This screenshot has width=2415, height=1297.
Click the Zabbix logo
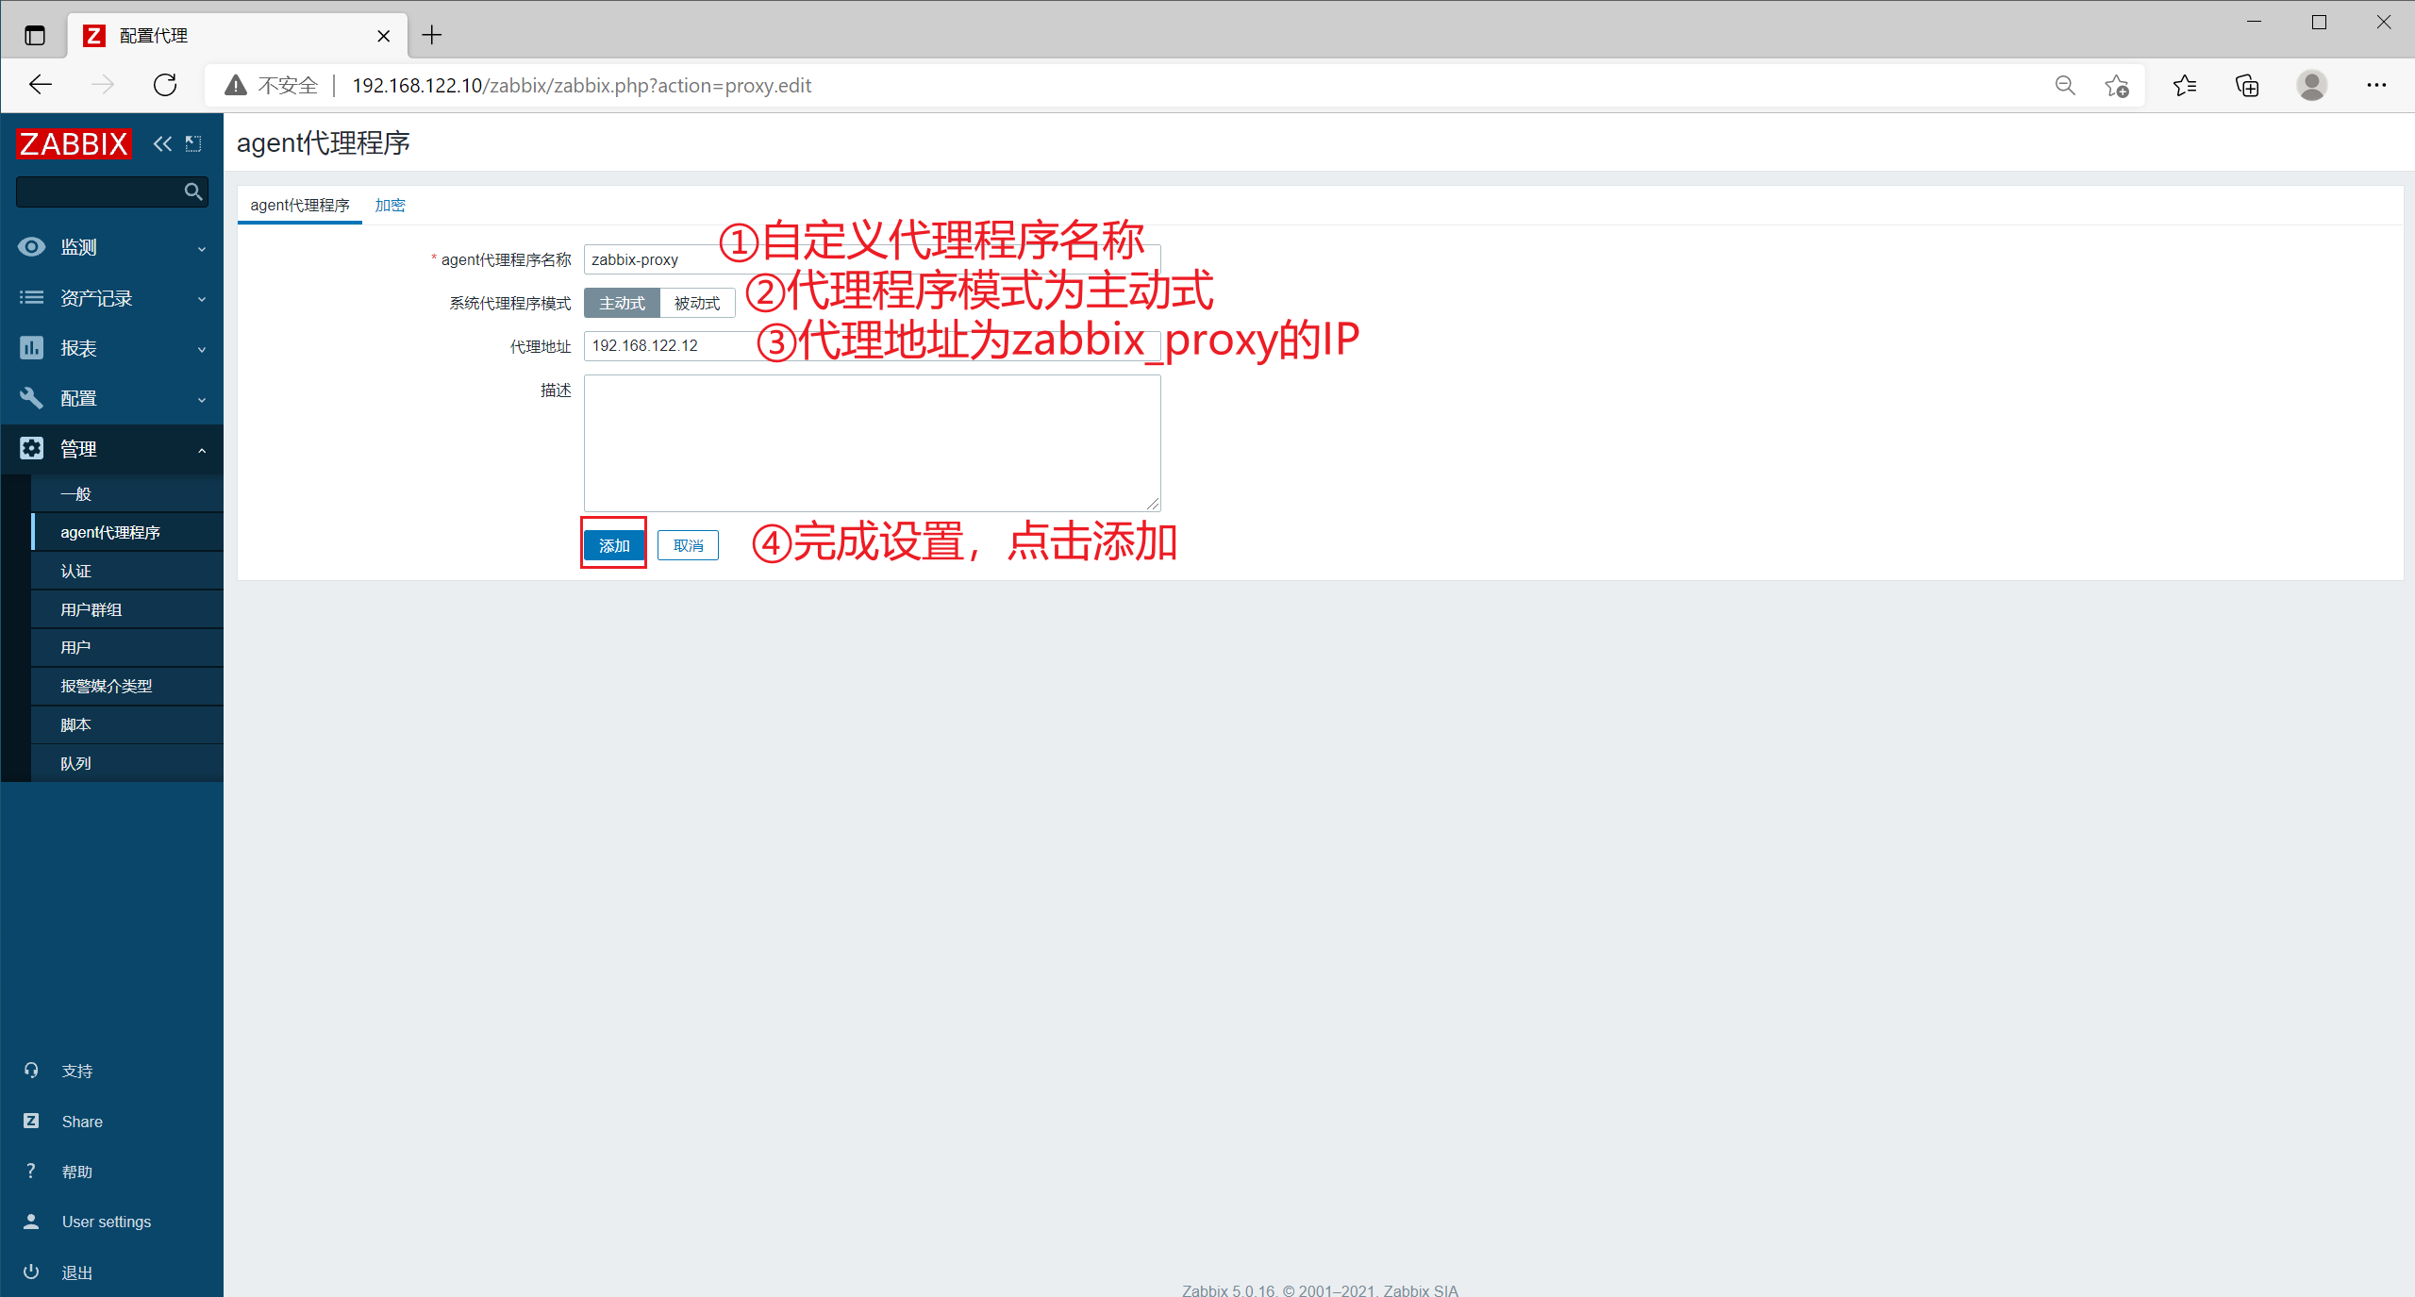(x=74, y=143)
